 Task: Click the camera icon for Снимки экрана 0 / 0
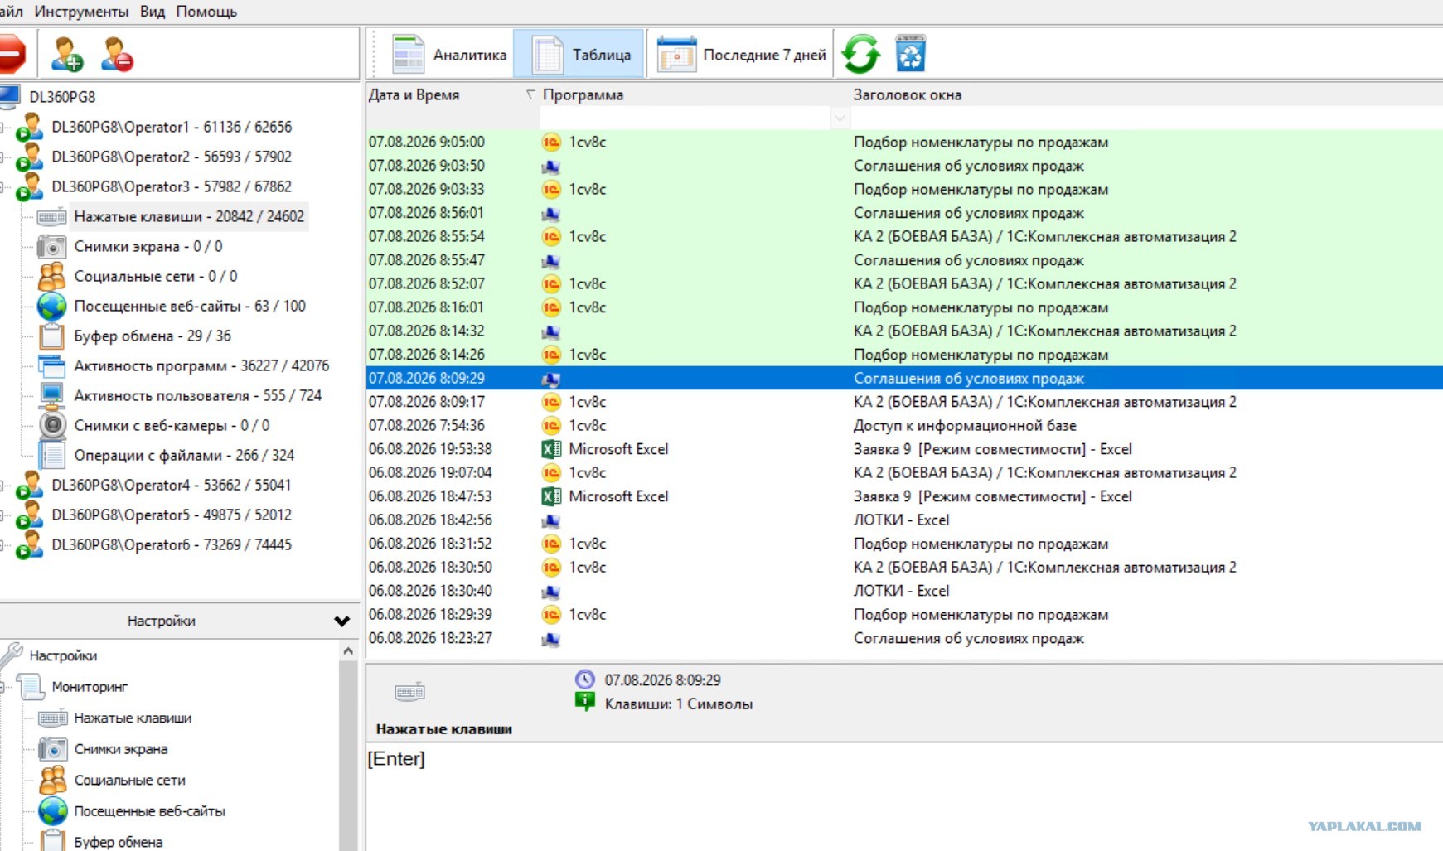(x=51, y=247)
